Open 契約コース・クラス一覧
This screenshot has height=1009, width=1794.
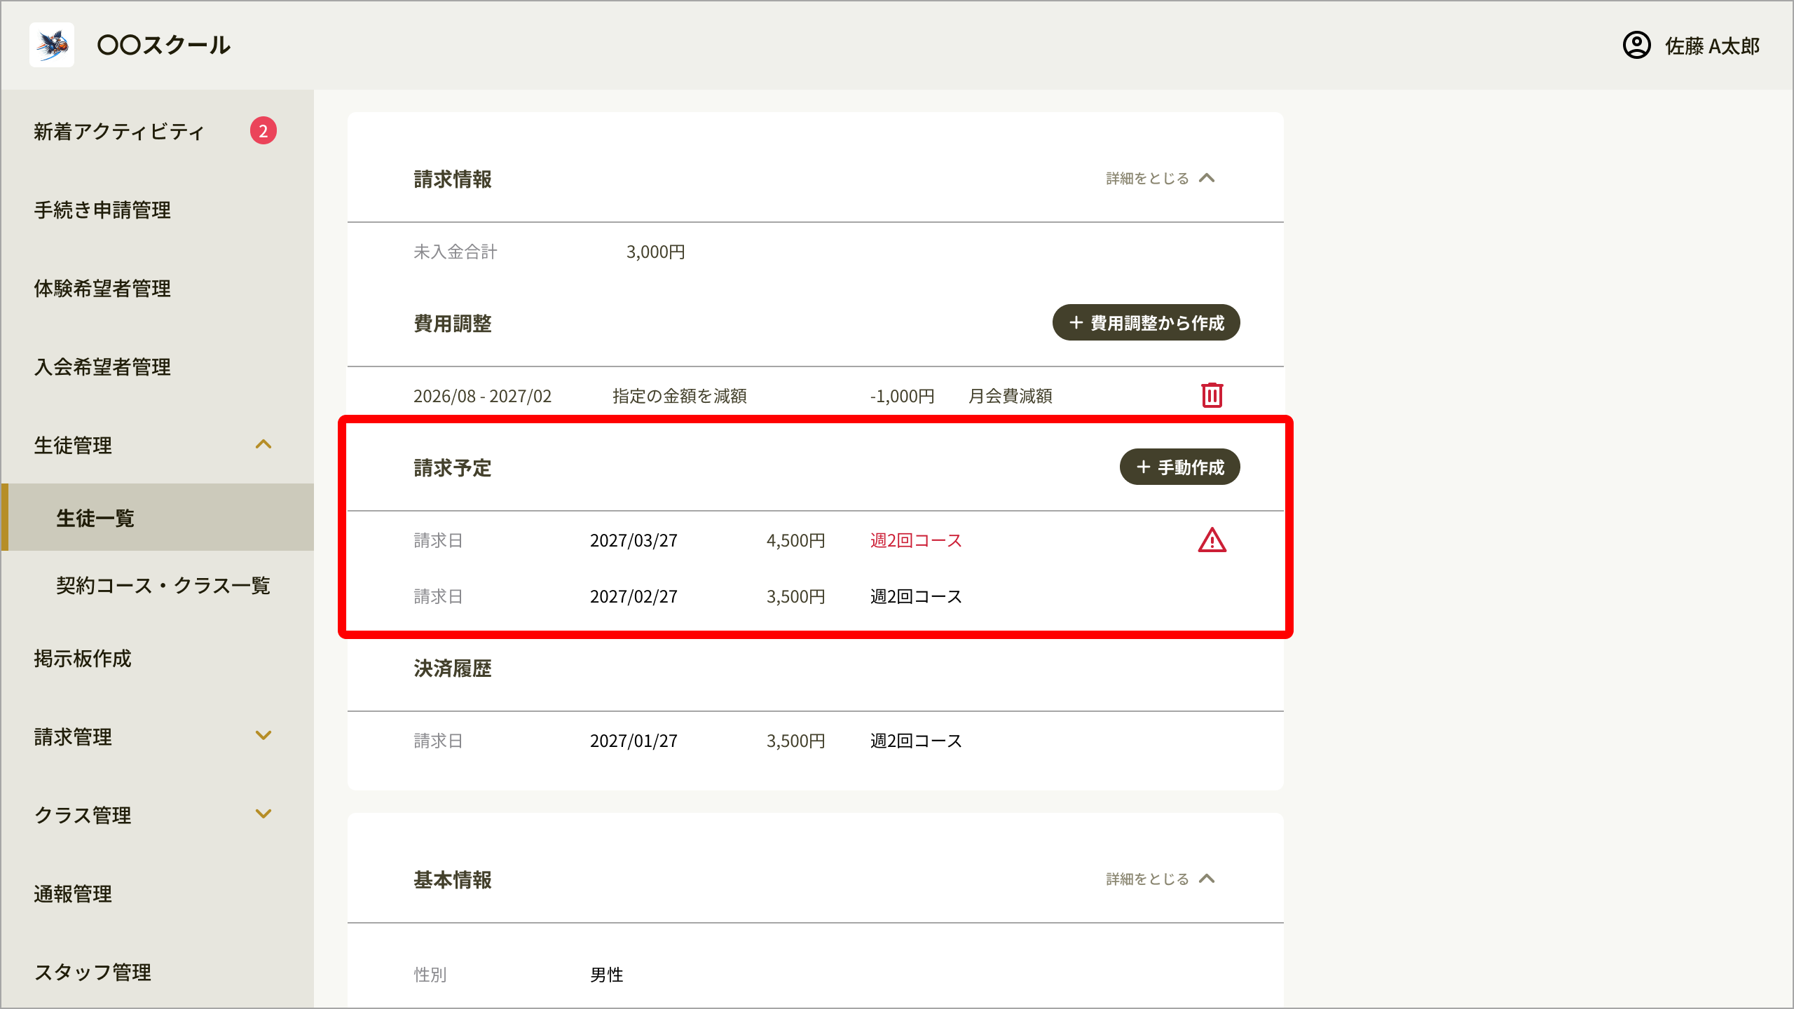163,585
